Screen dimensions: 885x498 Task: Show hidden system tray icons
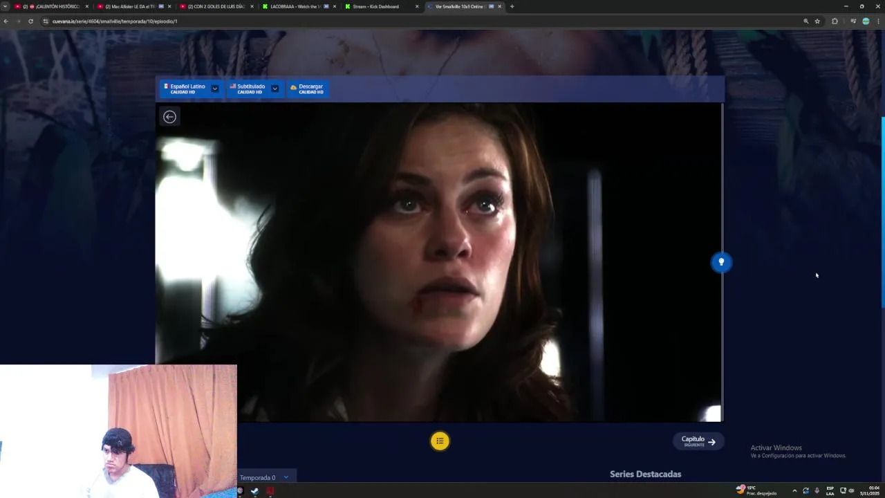[794, 491]
